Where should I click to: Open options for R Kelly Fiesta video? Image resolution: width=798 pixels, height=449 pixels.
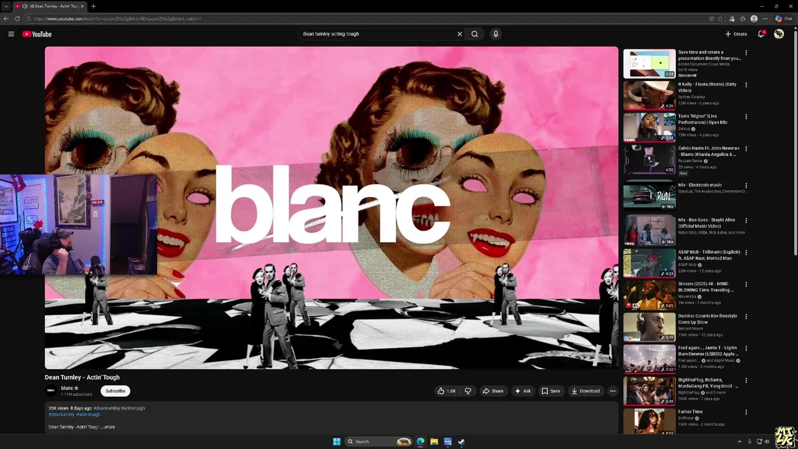click(746, 85)
